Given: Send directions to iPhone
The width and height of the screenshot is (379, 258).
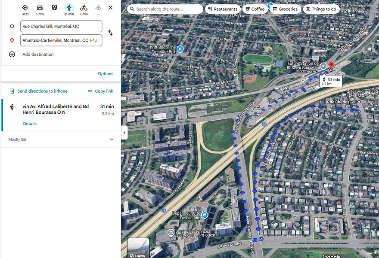Looking at the screenshot, I should coord(39,91).
